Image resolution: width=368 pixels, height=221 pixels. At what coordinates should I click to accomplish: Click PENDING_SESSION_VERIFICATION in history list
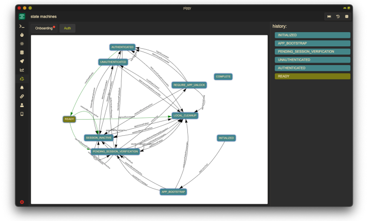(312, 52)
